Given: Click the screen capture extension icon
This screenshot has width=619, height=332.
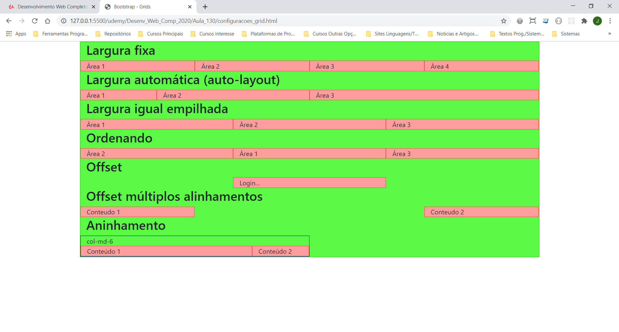Looking at the screenshot, I should pyautogui.click(x=533, y=21).
